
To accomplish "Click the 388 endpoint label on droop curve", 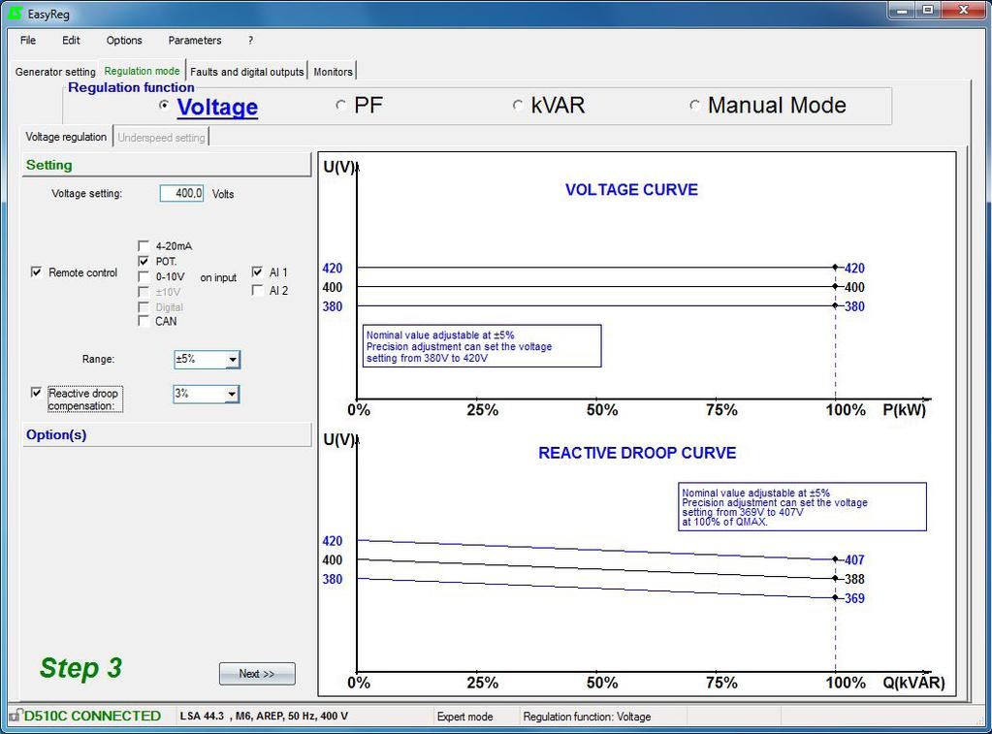I will pyautogui.click(x=854, y=579).
